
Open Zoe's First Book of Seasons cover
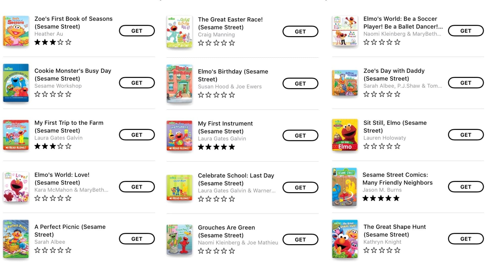pyautogui.click(x=16, y=31)
